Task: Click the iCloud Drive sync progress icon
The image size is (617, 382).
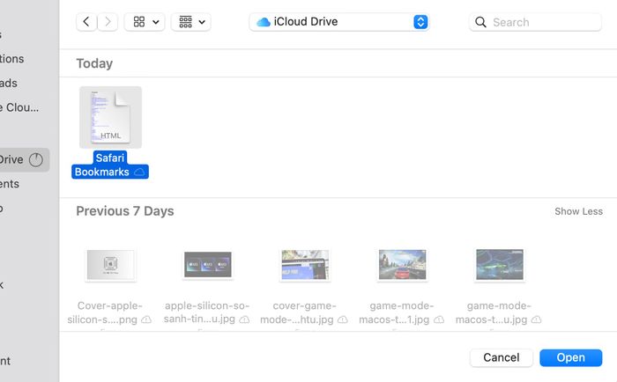Action: pyautogui.click(x=36, y=160)
